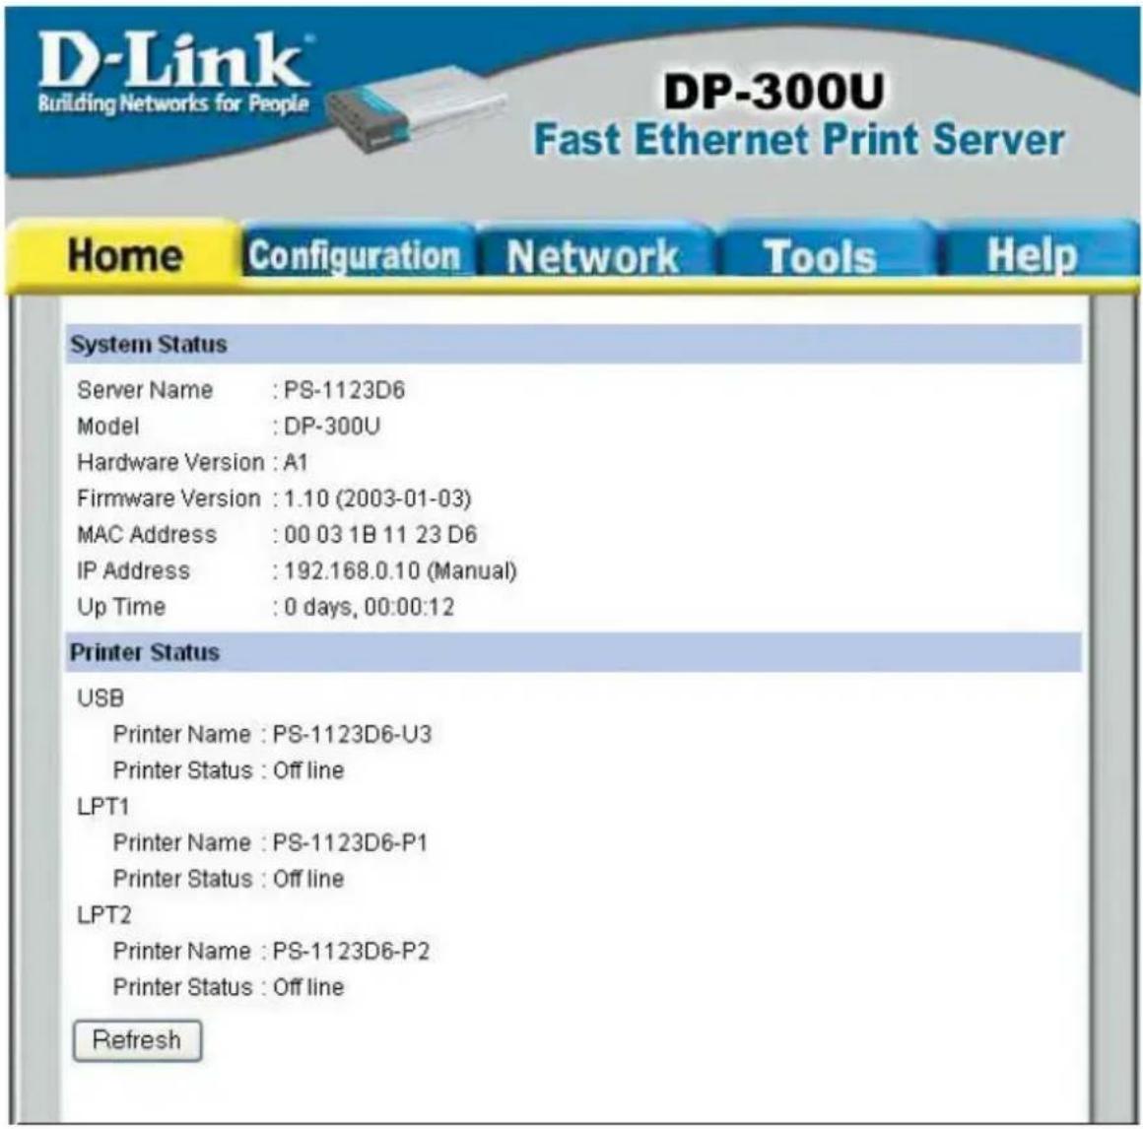
Task: Click the USB port label
Action: click(x=101, y=697)
